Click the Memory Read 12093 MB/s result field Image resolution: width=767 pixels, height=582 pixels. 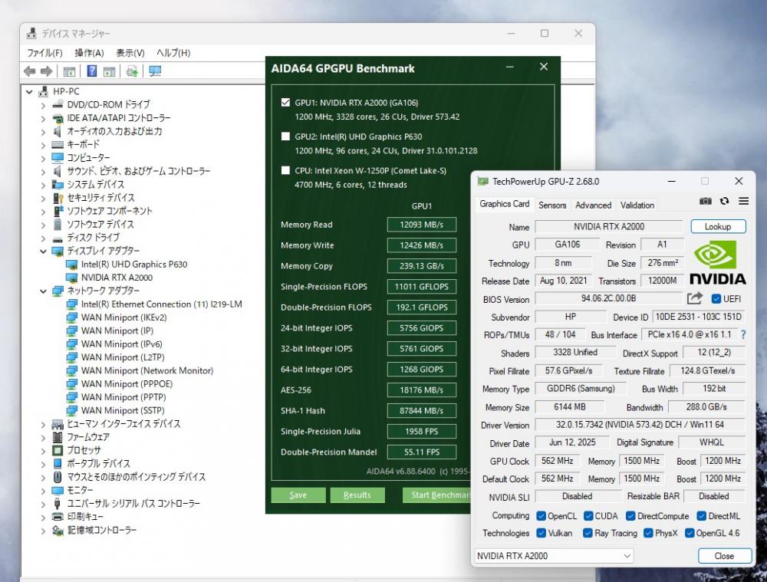[422, 225]
